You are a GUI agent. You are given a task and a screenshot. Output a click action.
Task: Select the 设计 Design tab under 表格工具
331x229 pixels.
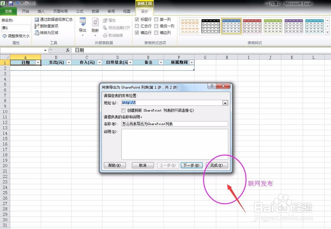click(145, 11)
